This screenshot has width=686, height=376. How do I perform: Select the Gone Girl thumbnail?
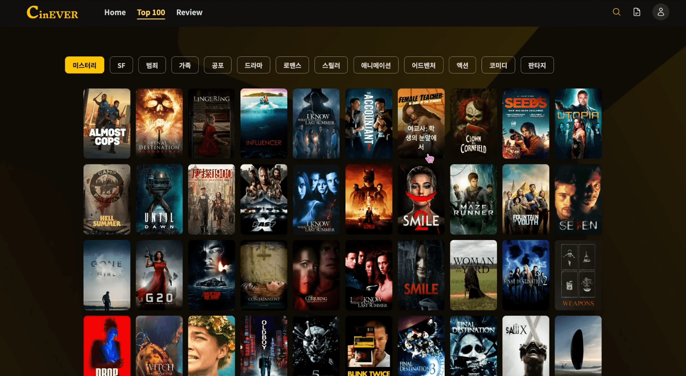coord(107,275)
